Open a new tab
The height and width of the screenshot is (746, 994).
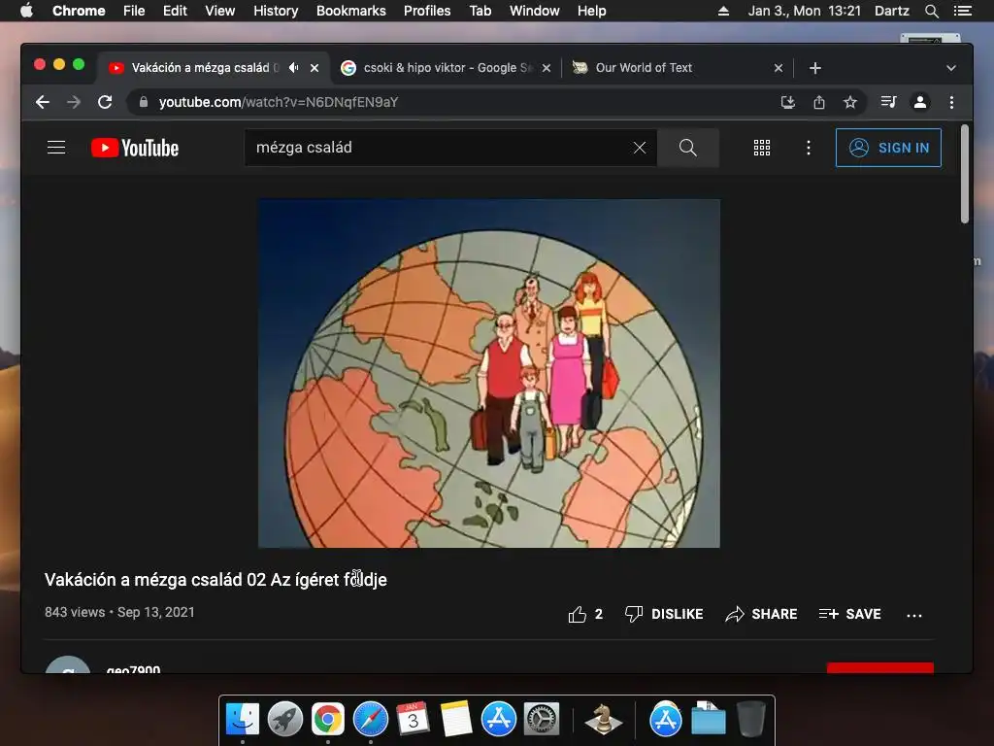coord(815,68)
